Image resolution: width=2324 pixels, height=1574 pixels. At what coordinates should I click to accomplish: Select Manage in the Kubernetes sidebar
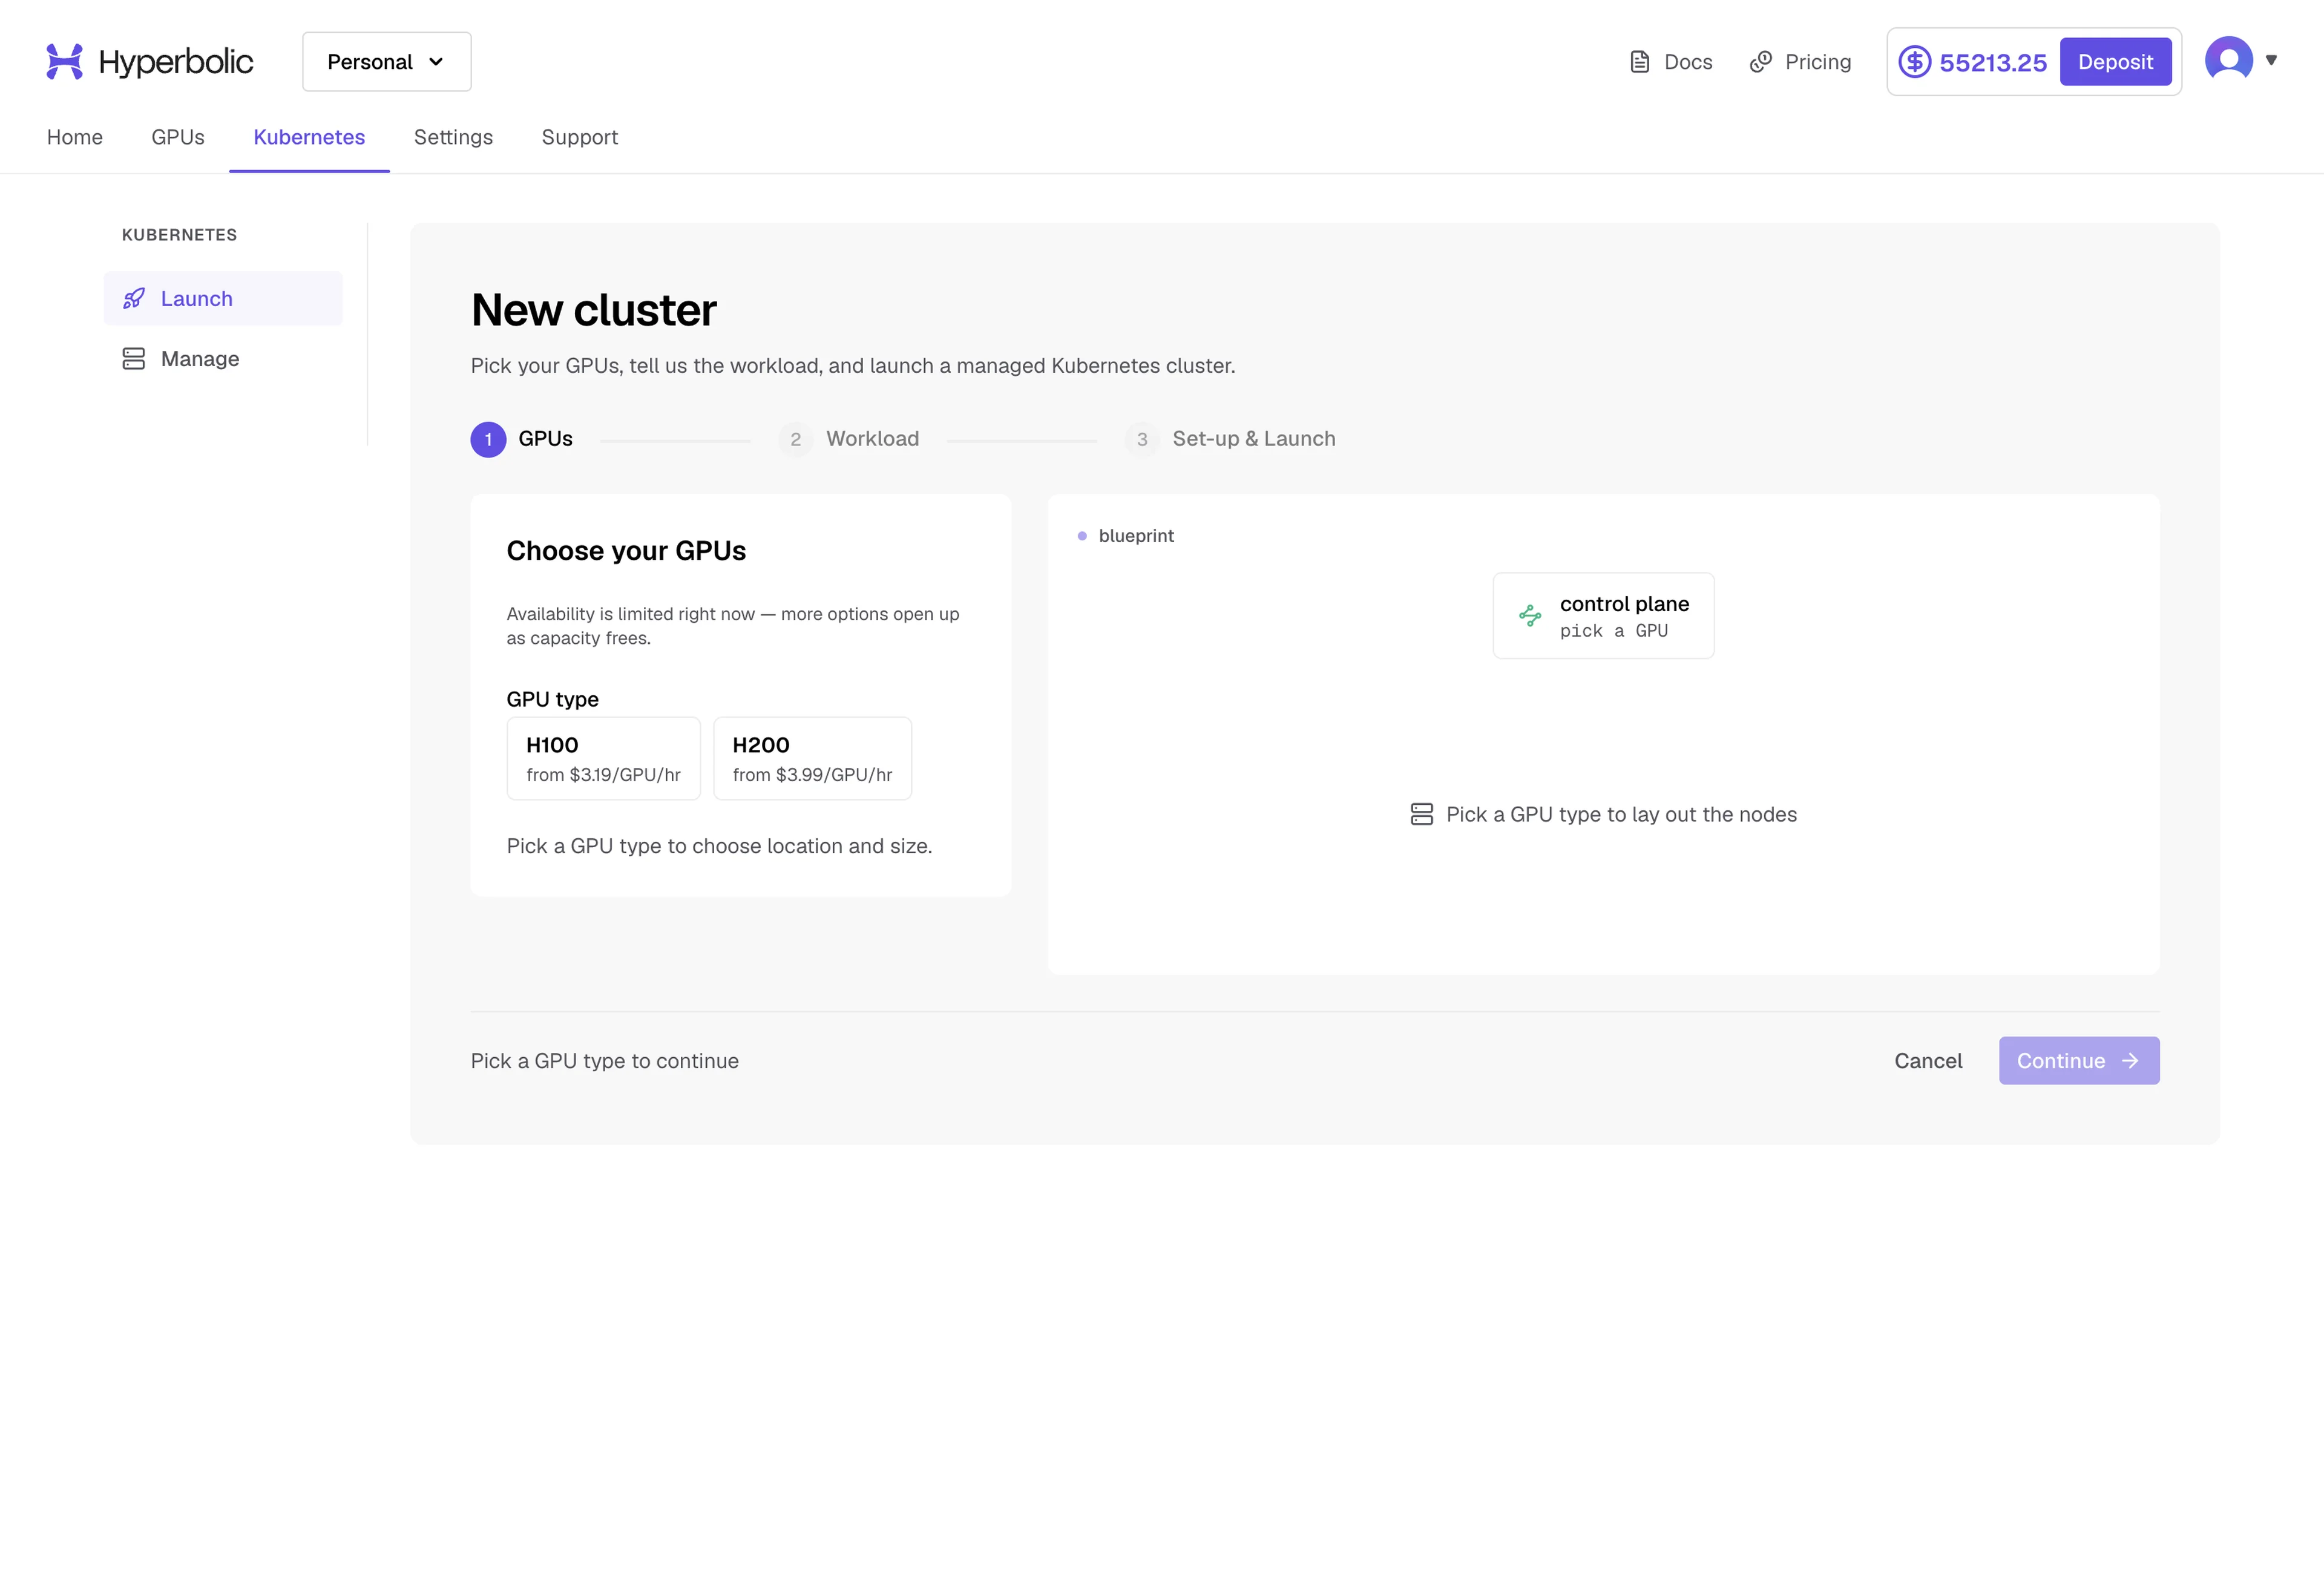223,359
